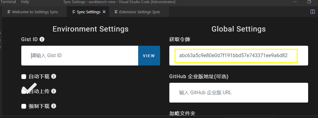Check the 强制下载 checkbox

tap(24, 106)
